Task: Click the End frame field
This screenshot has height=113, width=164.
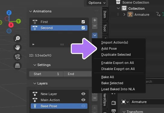Action: tap(77, 74)
